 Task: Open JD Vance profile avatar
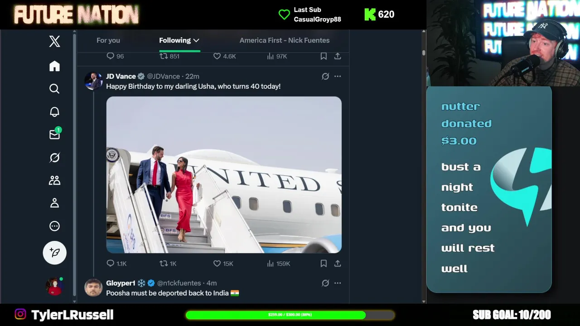pos(93,81)
